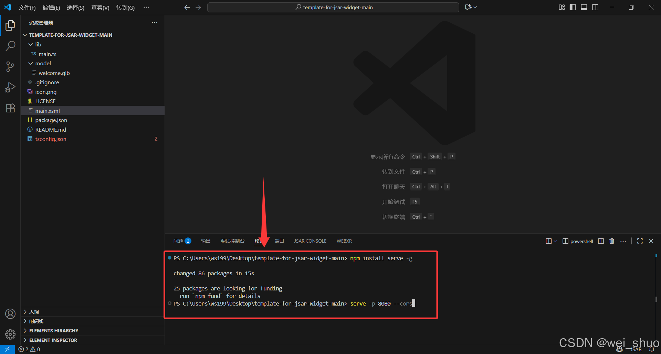
Task: Open the LICENSE file
Action: 93,101
